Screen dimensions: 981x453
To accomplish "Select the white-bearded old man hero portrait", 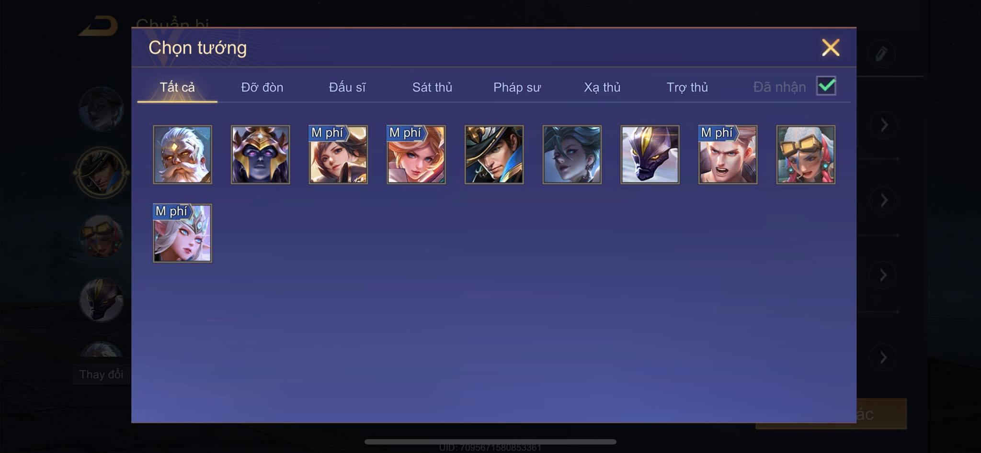I will pos(183,155).
